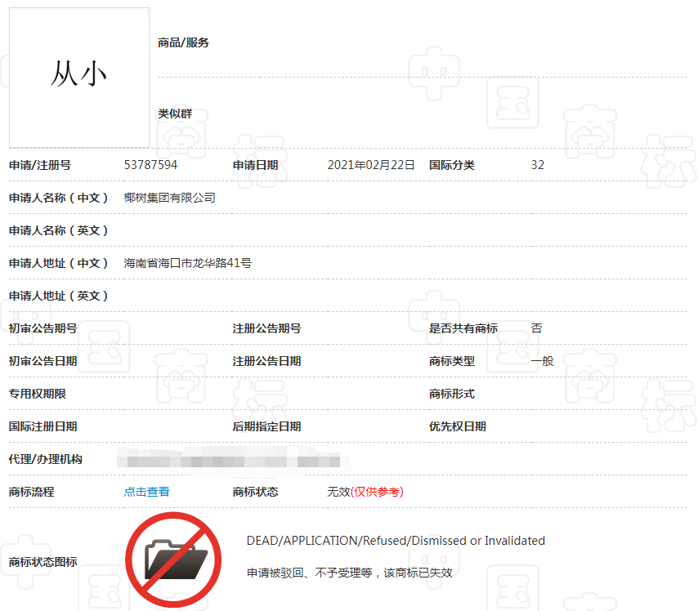Click the 是否共有商标 label

[463, 328]
